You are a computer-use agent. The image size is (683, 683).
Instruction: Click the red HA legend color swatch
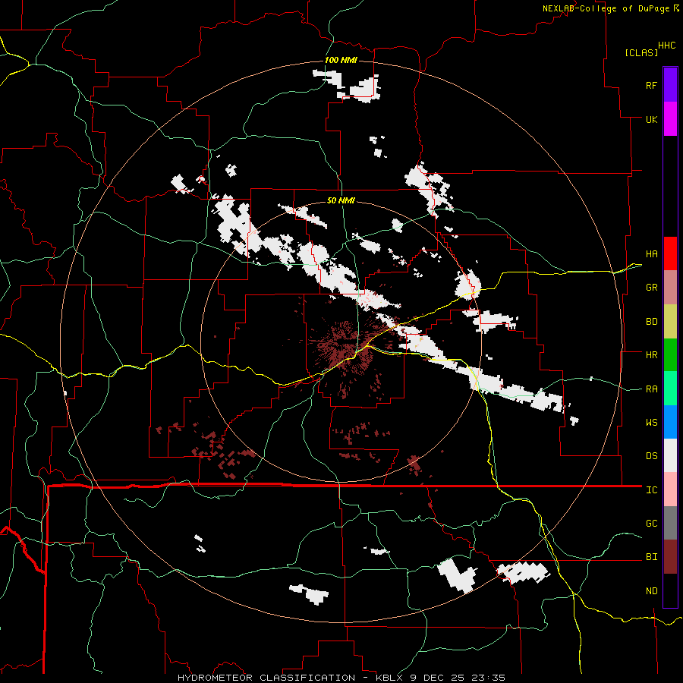(x=670, y=253)
